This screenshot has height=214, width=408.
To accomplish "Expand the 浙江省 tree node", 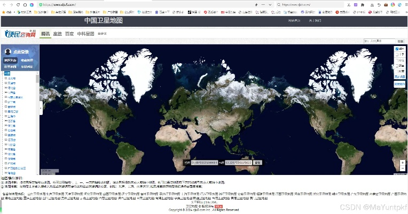I will [6, 126].
